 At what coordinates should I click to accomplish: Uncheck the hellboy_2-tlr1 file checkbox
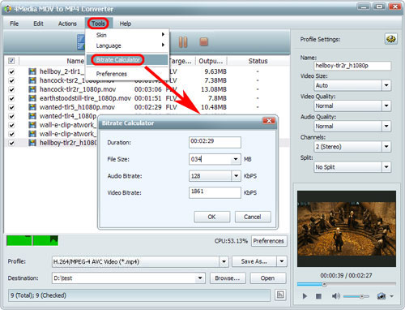pos(11,72)
